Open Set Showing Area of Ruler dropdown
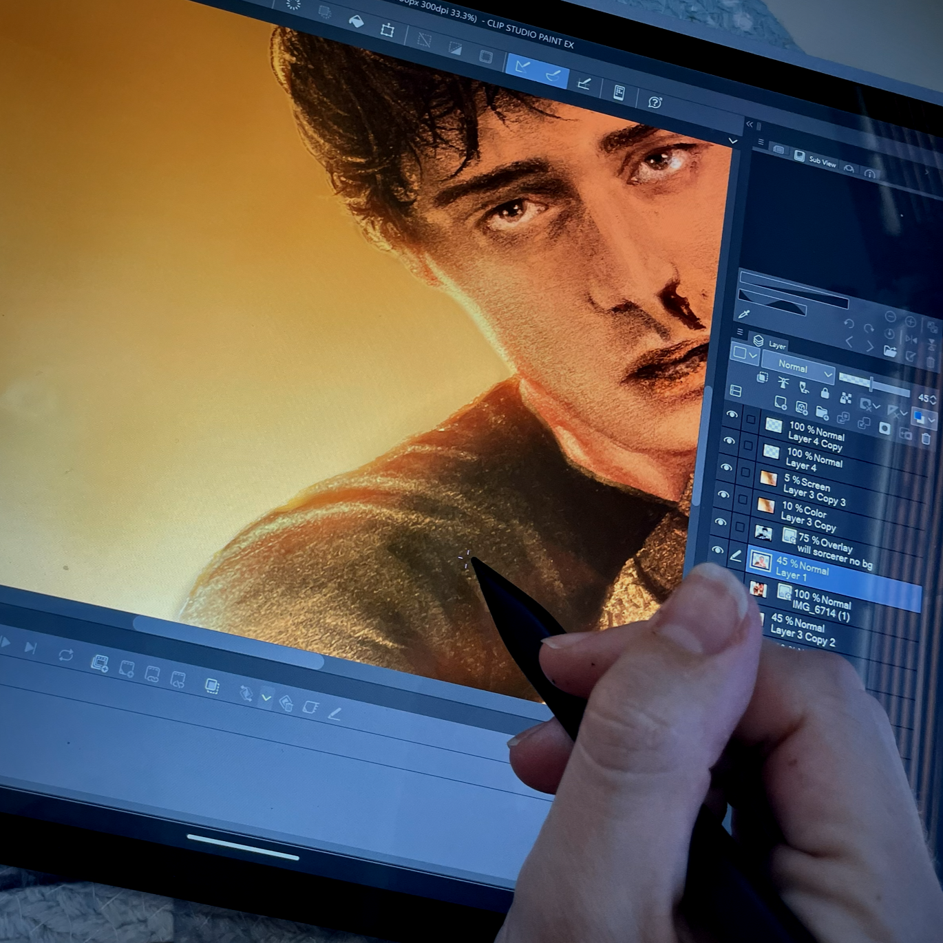The width and height of the screenshot is (943, 943). 904,414
